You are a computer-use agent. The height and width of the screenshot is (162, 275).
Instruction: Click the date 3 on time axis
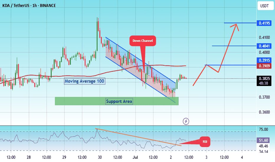click(x=207, y=157)
